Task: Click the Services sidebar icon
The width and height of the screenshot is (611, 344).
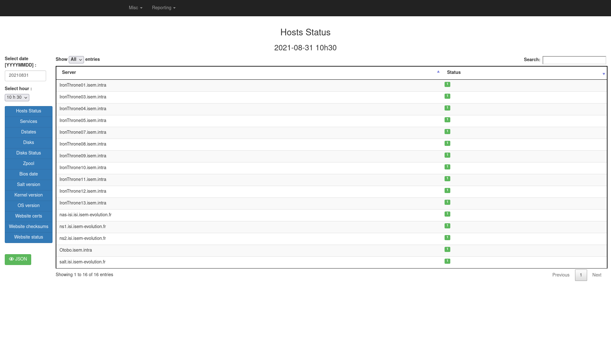Action: coord(29,121)
